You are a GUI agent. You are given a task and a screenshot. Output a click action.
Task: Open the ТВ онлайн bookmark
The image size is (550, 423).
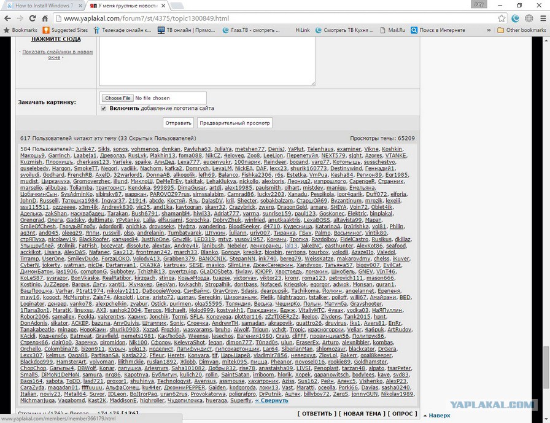(186, 30)
